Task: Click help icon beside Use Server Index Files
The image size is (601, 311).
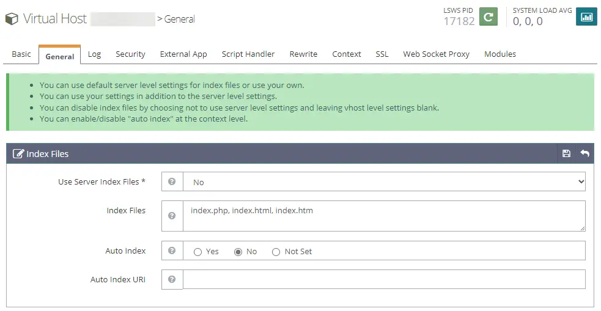Action: point(172,181)
